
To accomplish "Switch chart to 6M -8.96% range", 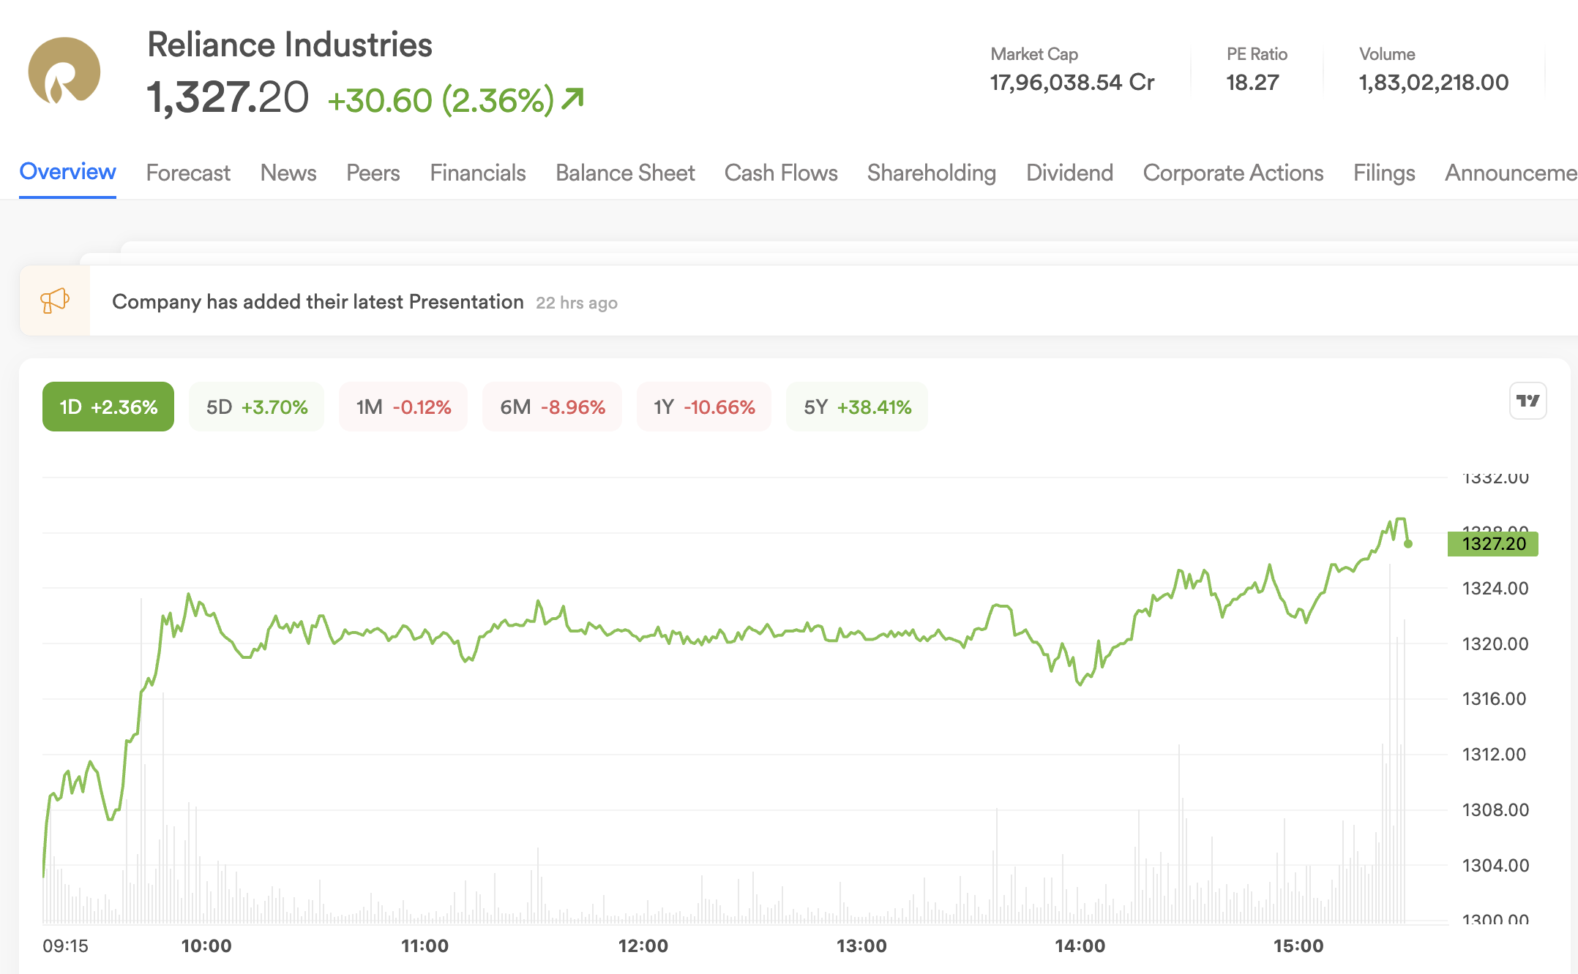I will (553, 407).
